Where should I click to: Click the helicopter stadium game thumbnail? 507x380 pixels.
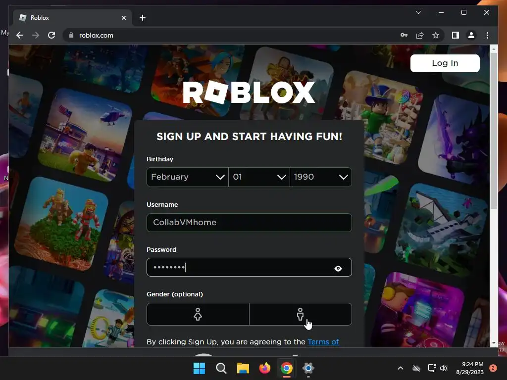pos(86,136)
